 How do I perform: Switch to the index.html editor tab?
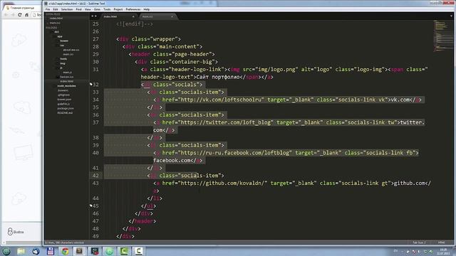[x=119, y=16]
